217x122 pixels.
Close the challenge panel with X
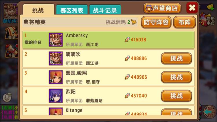pyautogui.click(x=192, y=8)
